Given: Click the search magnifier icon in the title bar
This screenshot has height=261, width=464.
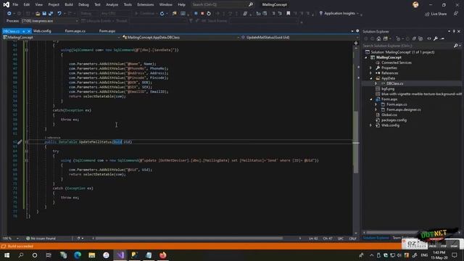Looking at the screenshot, I should pyautogui.click(x=251, y=4).
